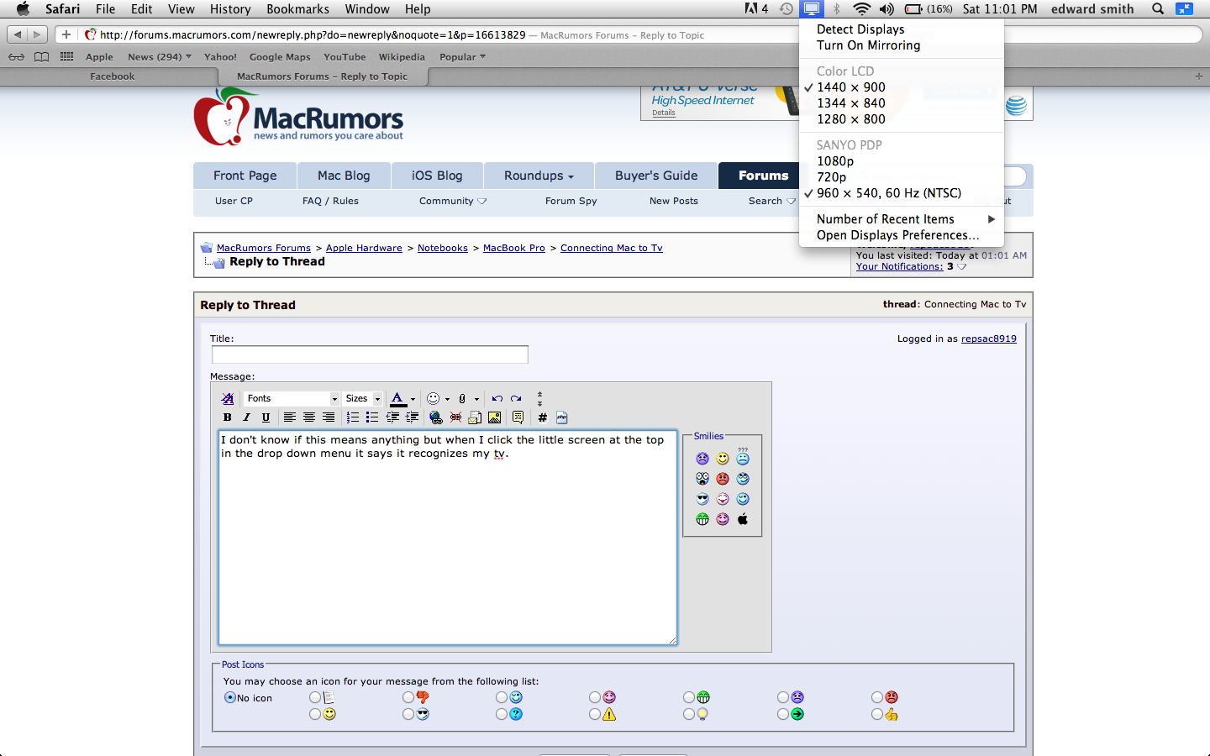Open the Sizes dropdown
The height and width of the screenshot is (756, 1210).
tap(363, 399)
